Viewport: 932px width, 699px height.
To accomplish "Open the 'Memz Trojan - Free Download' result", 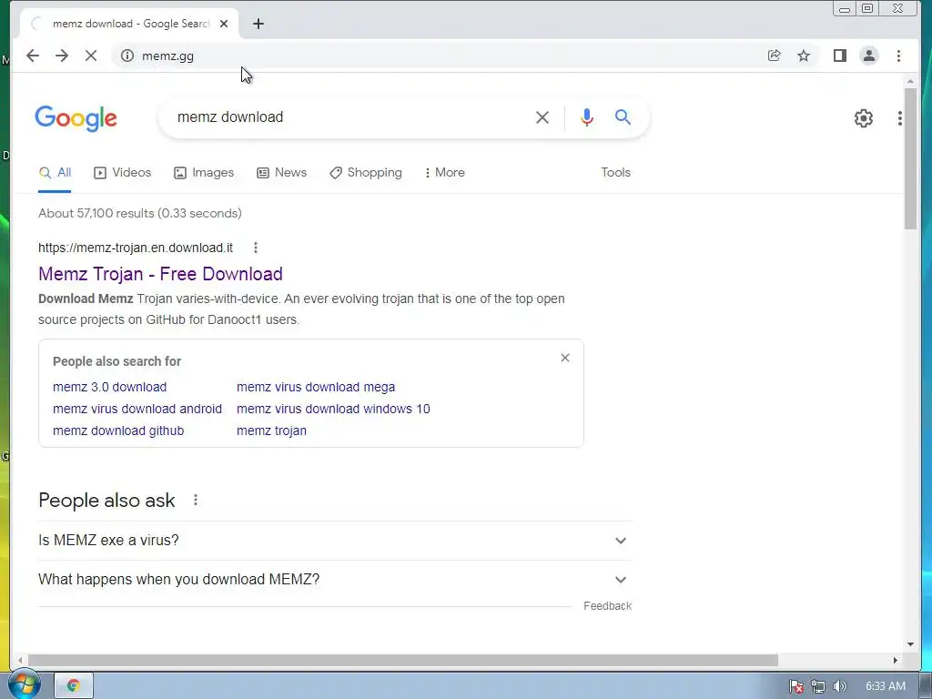I will [x=160, y=274].
